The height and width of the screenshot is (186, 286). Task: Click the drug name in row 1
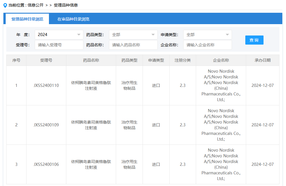coord(91,85)
